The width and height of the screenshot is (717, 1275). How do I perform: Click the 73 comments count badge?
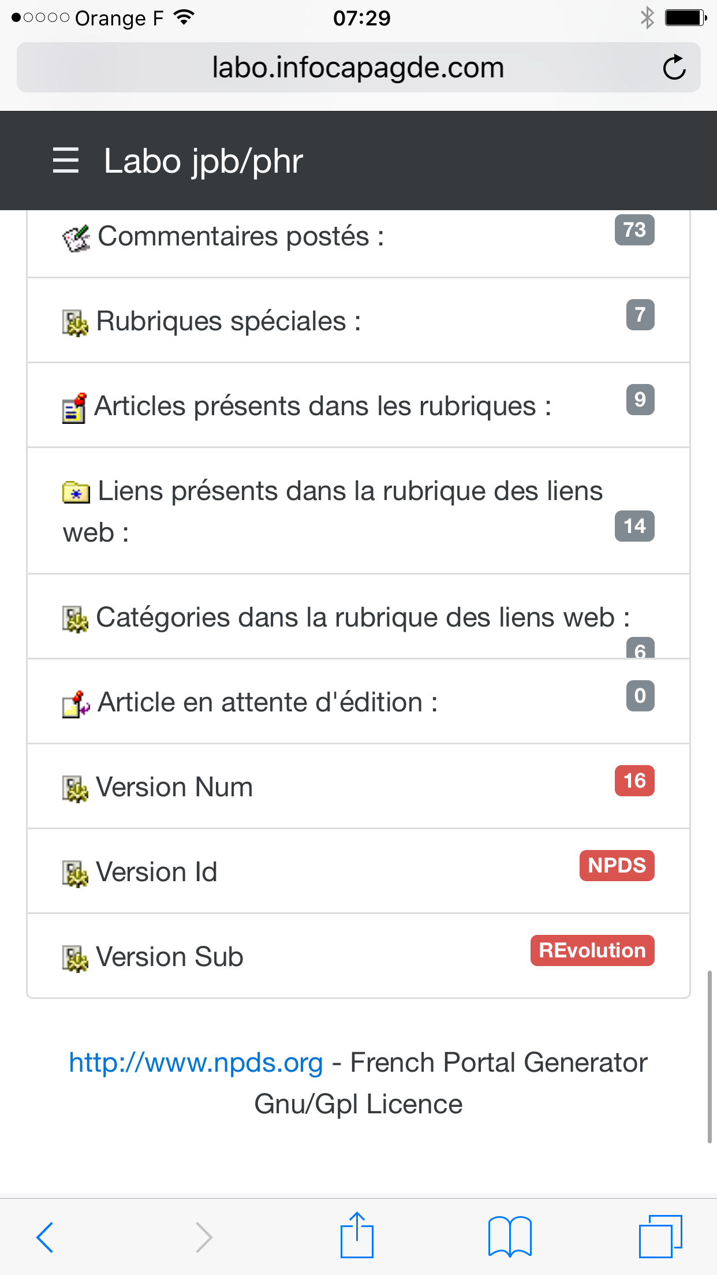coord(634,230)
